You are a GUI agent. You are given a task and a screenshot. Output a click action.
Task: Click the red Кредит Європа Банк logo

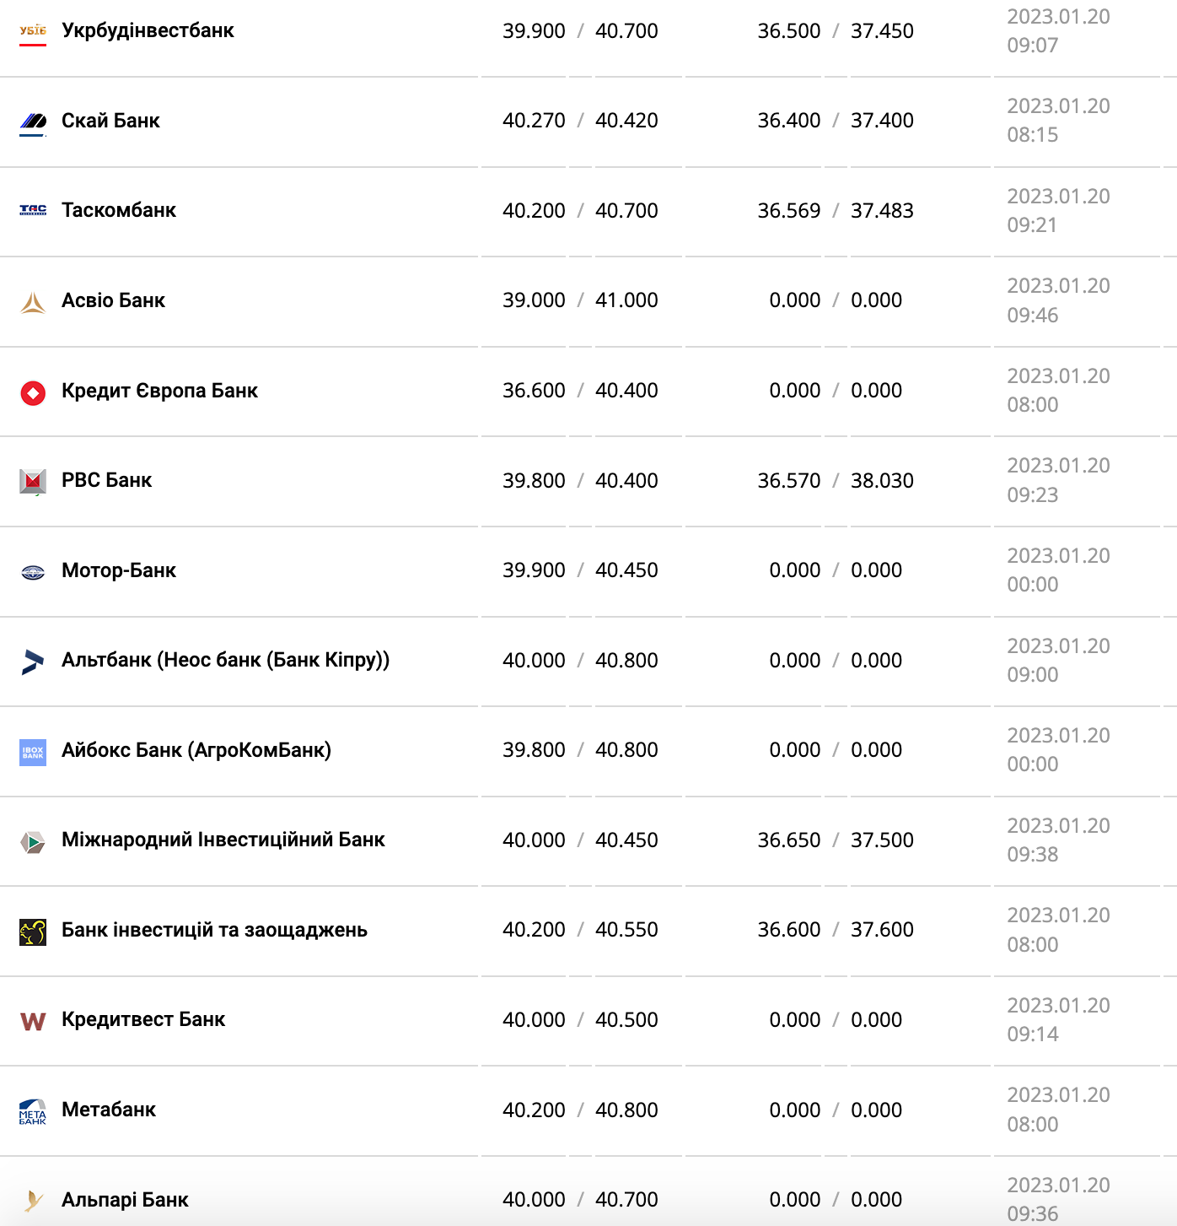33,392
